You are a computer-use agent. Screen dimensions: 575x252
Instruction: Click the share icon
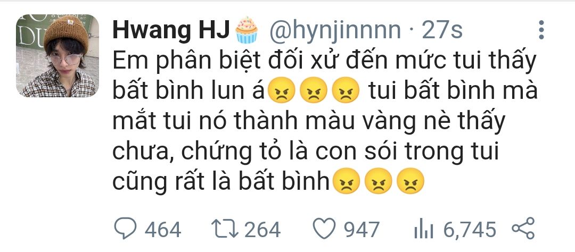523,229
